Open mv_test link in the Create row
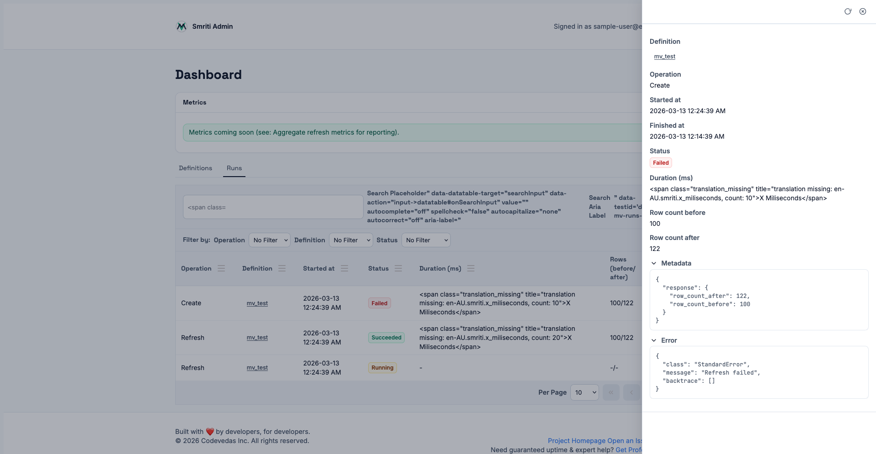Viewport: 876px width, 454px height. point(257,303)
